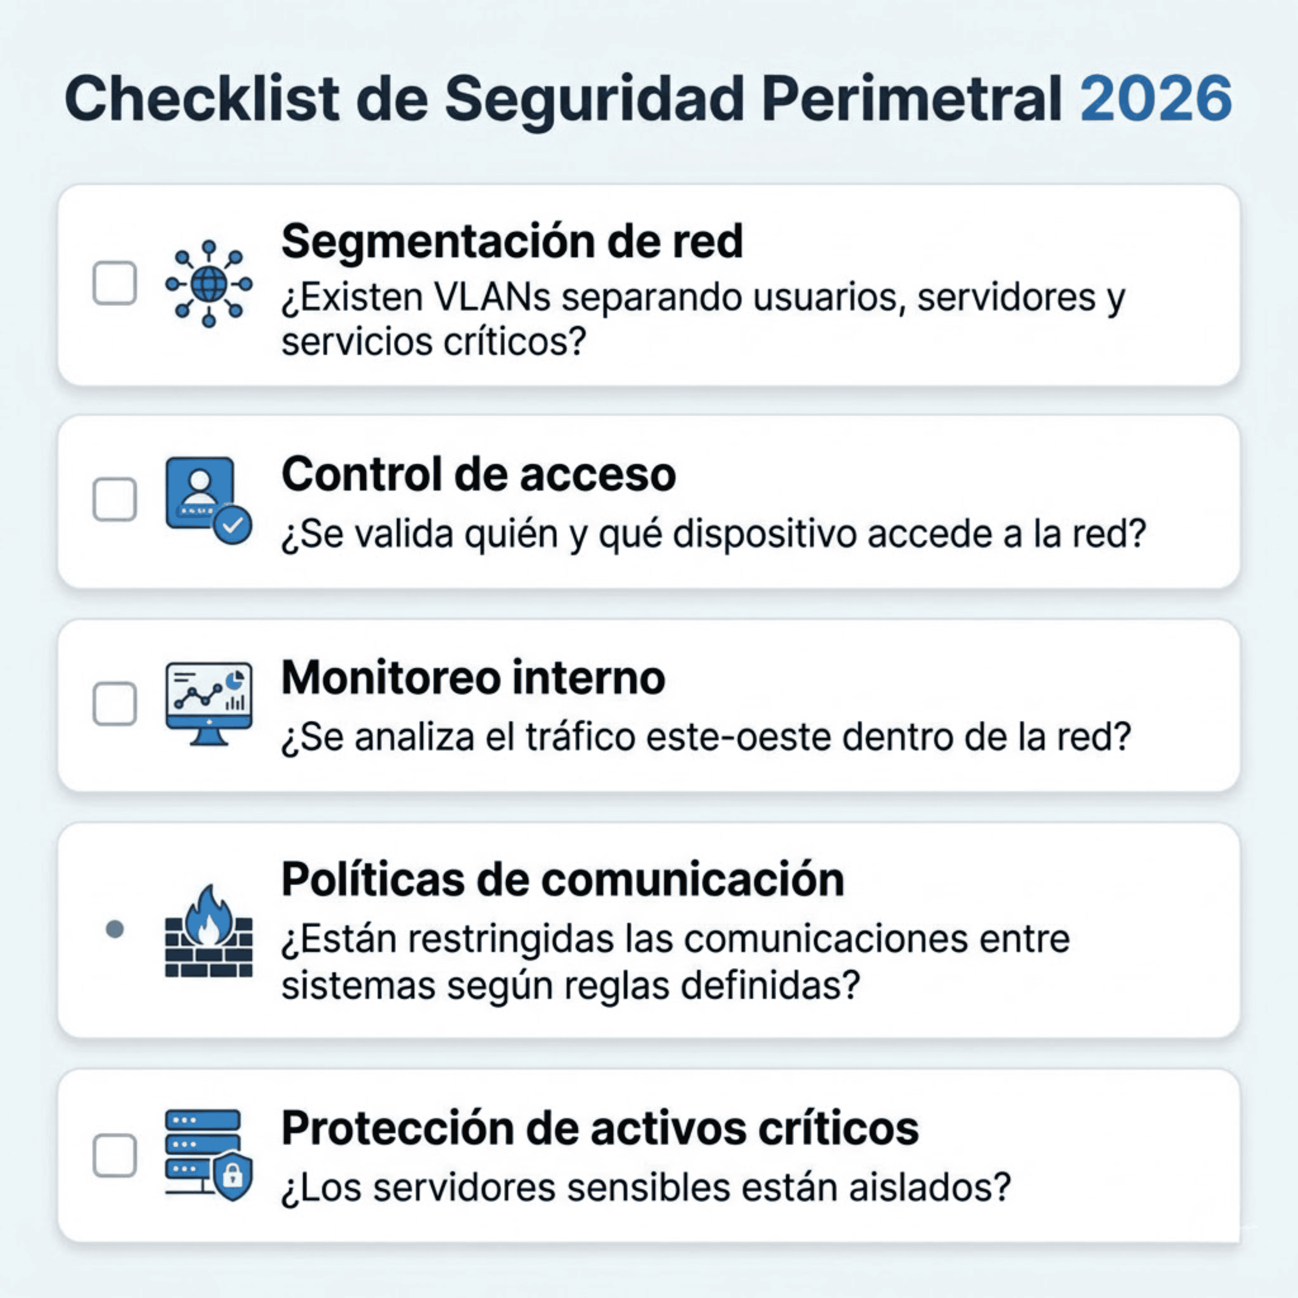Tick the Segmentación de red checkbox
Viewport: 1298px width, 1298px height.
[115, 283]
